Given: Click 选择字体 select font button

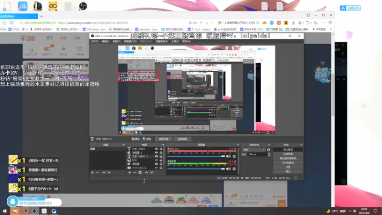Looking at the screenshot, I should pos(163,139).
